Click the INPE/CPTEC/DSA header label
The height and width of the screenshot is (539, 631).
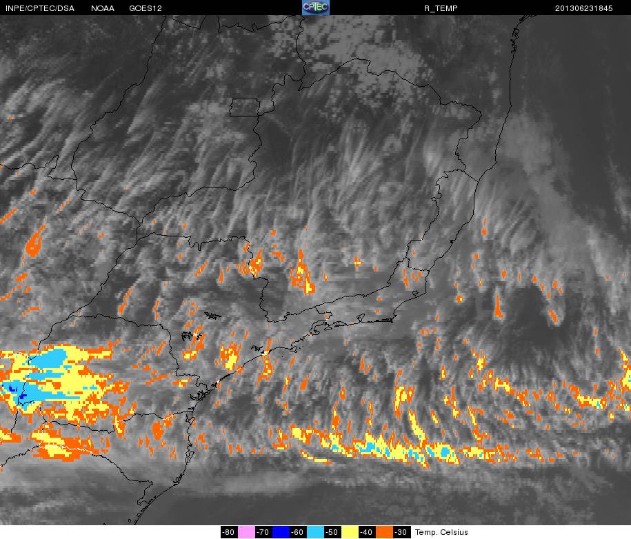[x=40, y=8]
